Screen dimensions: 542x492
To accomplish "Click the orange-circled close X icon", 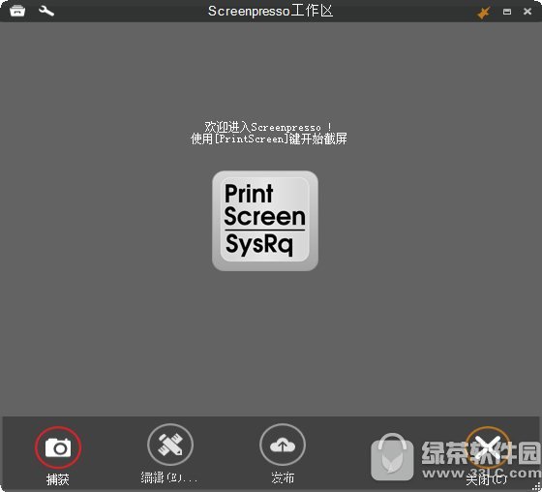I will click(488, 447).
